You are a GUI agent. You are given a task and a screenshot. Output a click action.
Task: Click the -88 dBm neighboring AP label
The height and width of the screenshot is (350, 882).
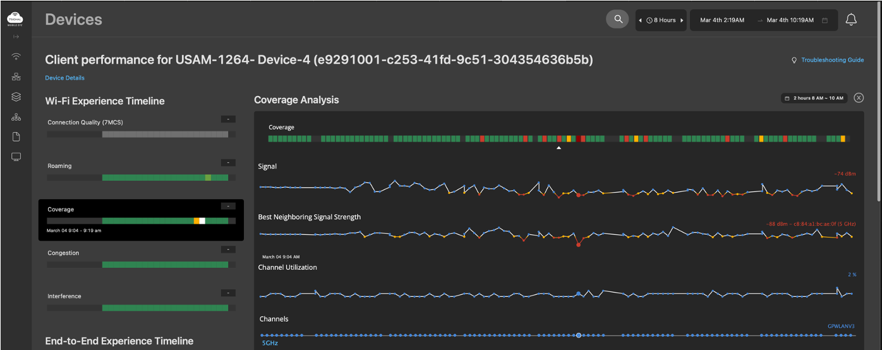(x=812, y=224)
